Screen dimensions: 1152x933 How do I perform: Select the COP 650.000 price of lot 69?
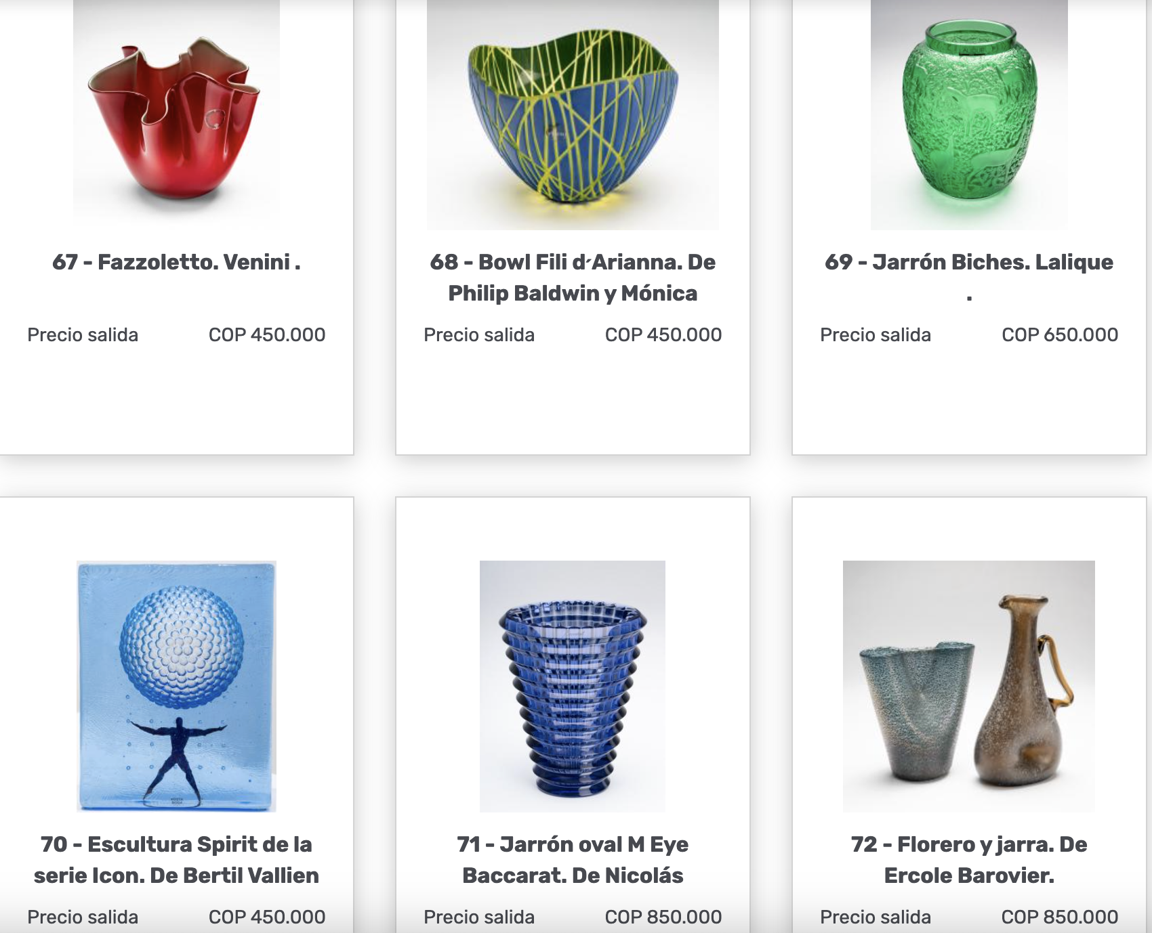coord(1060,334)
